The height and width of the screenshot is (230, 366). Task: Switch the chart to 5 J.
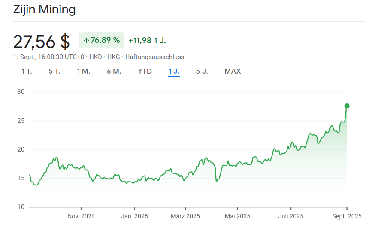pos(202,71)
